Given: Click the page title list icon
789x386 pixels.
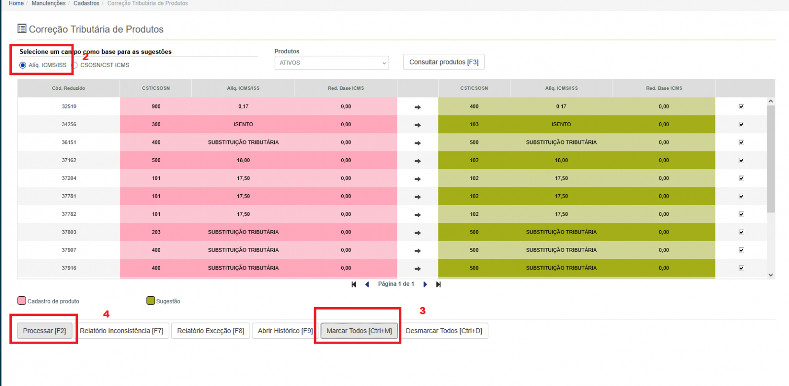Looking at the screenshot, I should [x=22, y=29].
